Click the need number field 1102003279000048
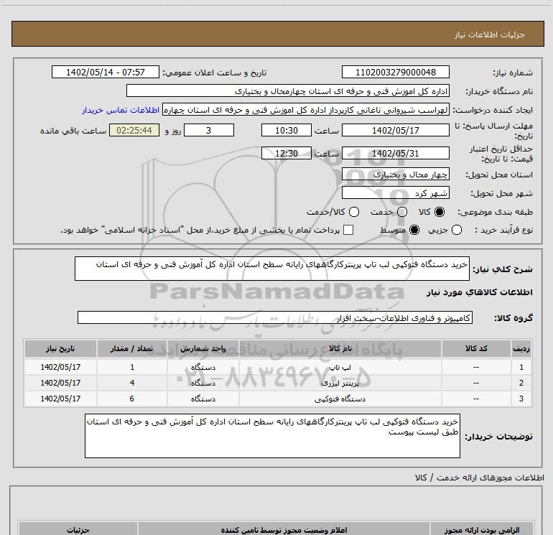The height and width of the screenshot is (535, 553). (x=395, y=72)
